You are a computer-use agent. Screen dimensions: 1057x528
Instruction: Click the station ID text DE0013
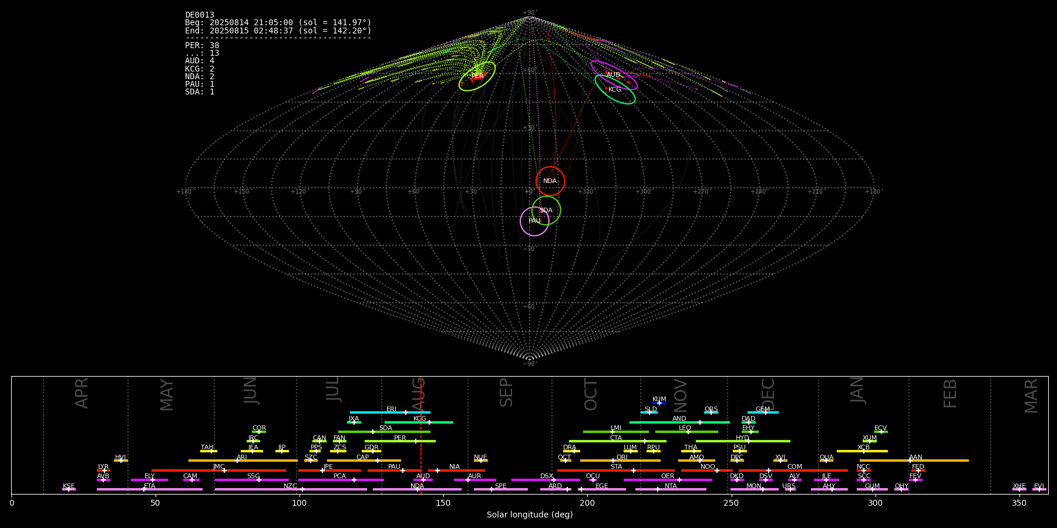(200, 15)
